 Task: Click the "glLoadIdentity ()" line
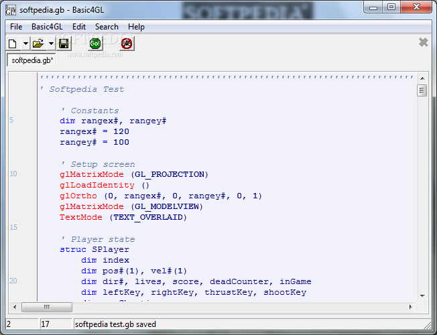(105, 186)
